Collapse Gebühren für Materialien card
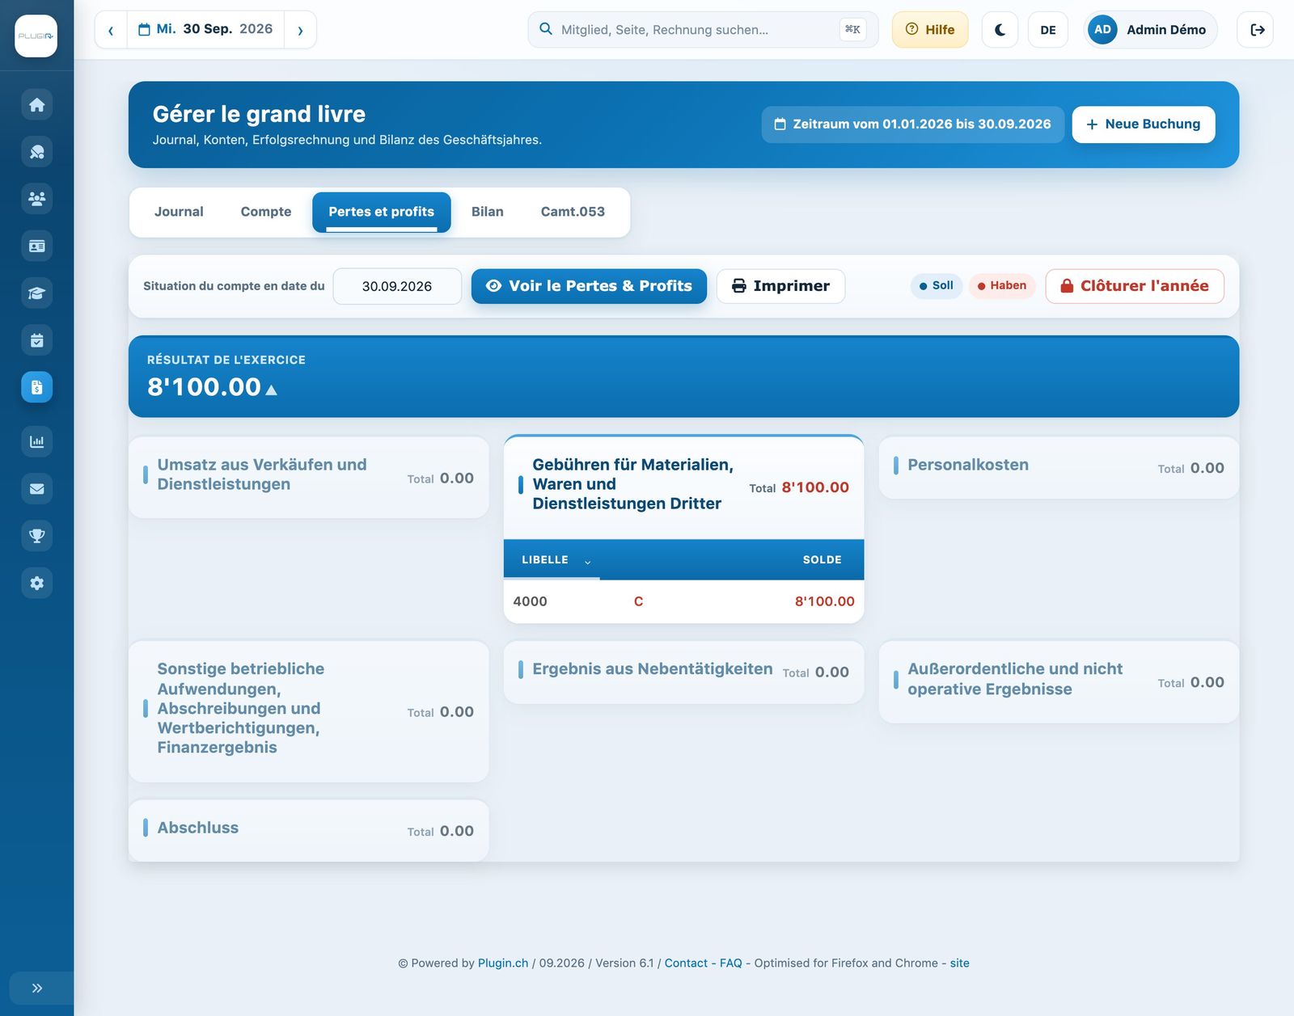Screen dimensions: 1294x1016 [x=683, y=487]
